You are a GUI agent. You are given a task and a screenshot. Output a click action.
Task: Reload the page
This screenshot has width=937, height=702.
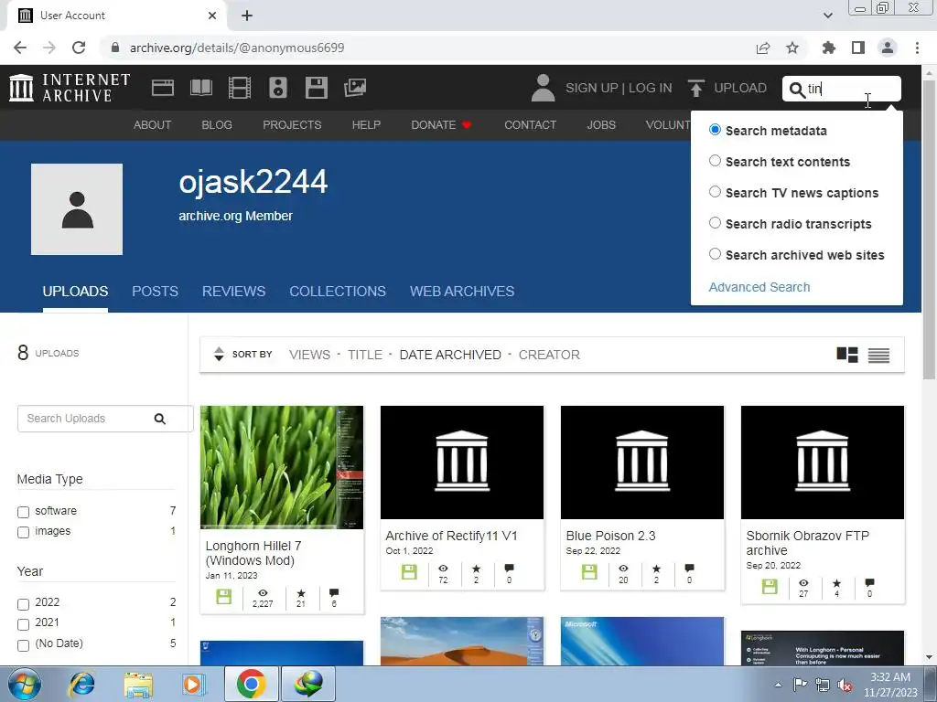tap(79, 48)
